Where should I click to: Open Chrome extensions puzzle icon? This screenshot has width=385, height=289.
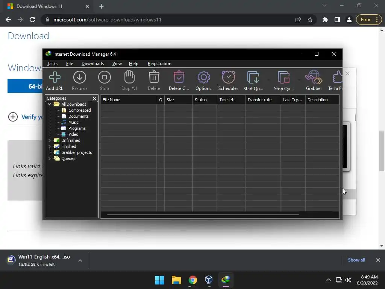pos(325,20)
